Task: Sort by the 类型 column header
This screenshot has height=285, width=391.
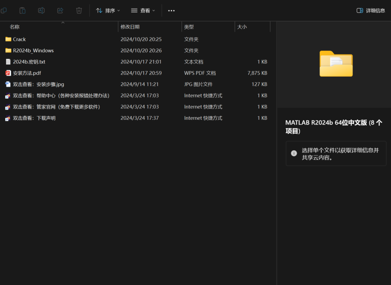Action: coord(189,27)
